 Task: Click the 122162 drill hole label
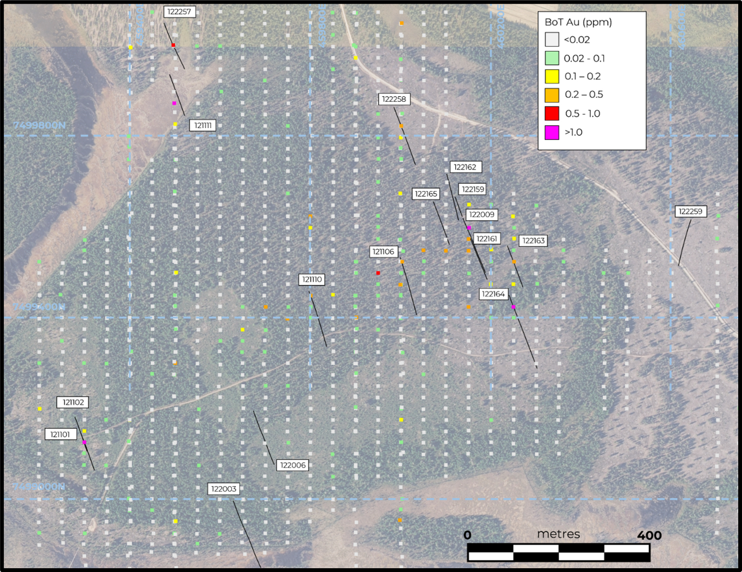[465, 167]
